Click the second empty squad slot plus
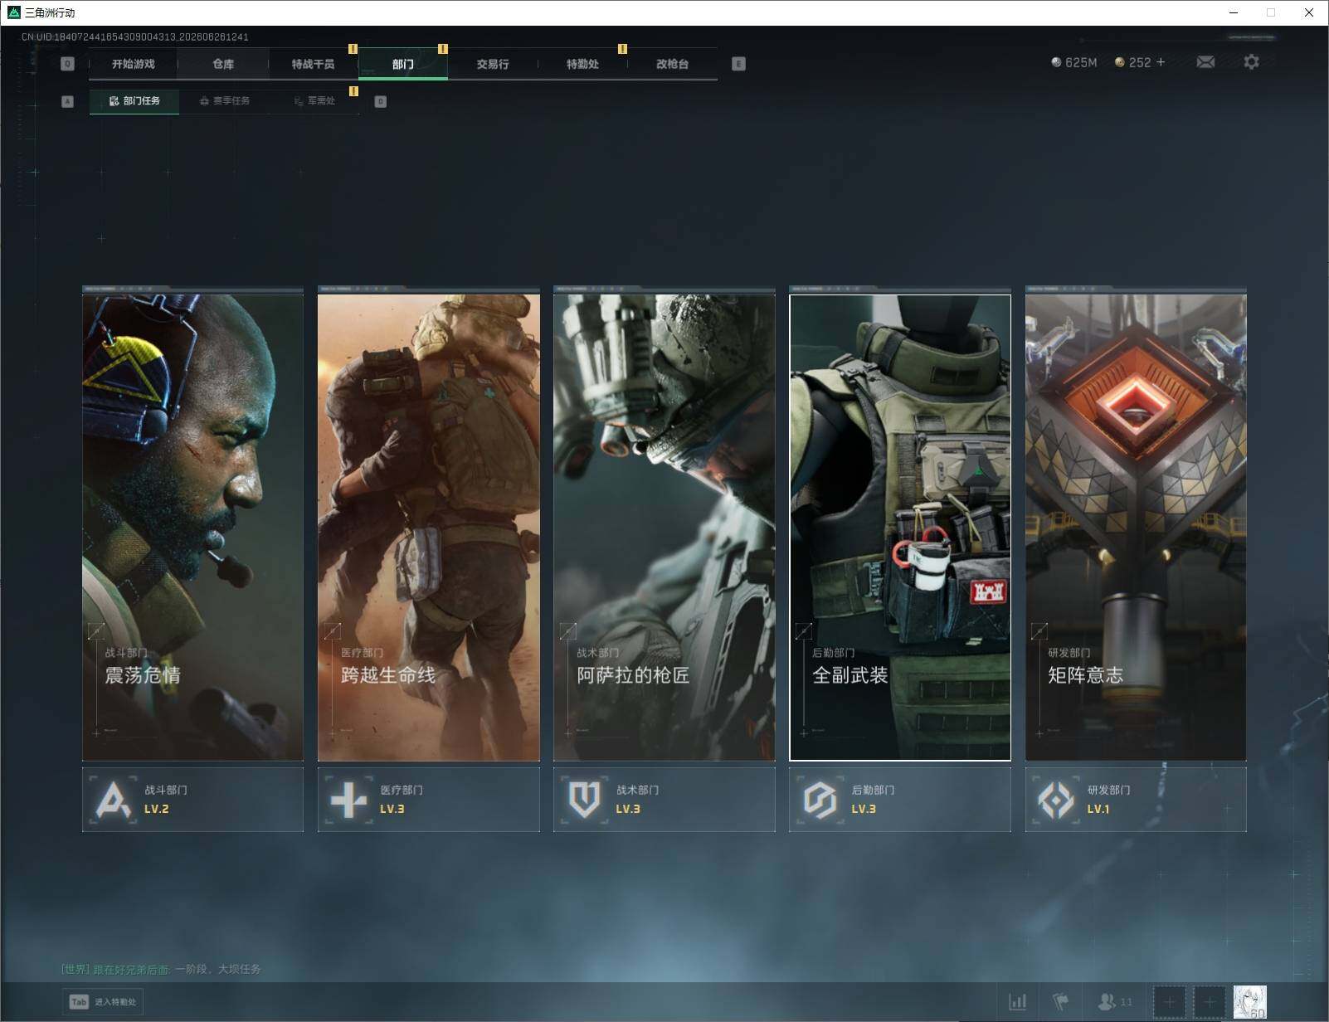 [1210, 1002]
